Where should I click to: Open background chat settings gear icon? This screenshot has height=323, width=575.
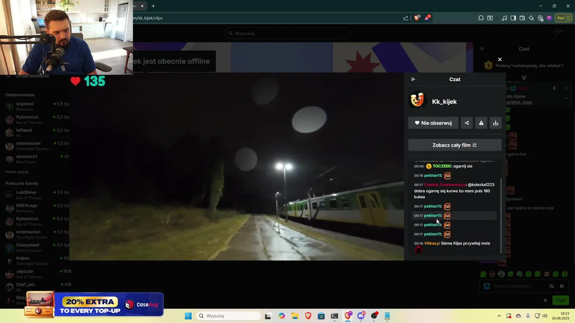[545, 300]
